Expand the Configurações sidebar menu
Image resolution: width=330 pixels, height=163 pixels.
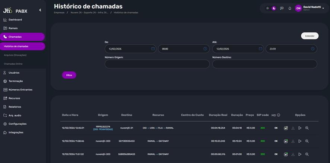pyautogui.click(x=18, y=124)
